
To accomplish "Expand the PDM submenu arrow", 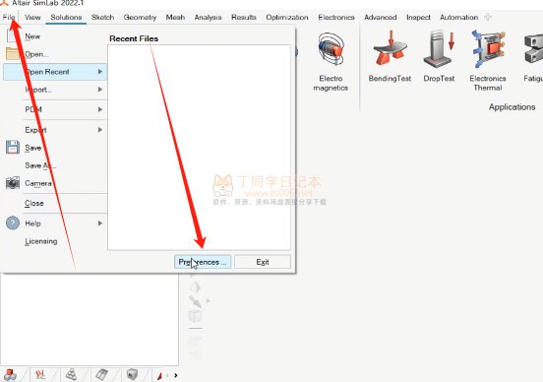I will tap(100, 109).
